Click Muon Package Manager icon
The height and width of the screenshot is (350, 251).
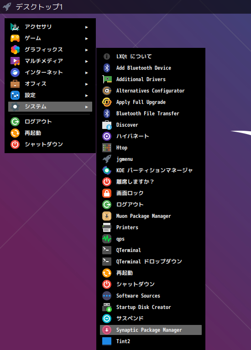coord(107,216)
